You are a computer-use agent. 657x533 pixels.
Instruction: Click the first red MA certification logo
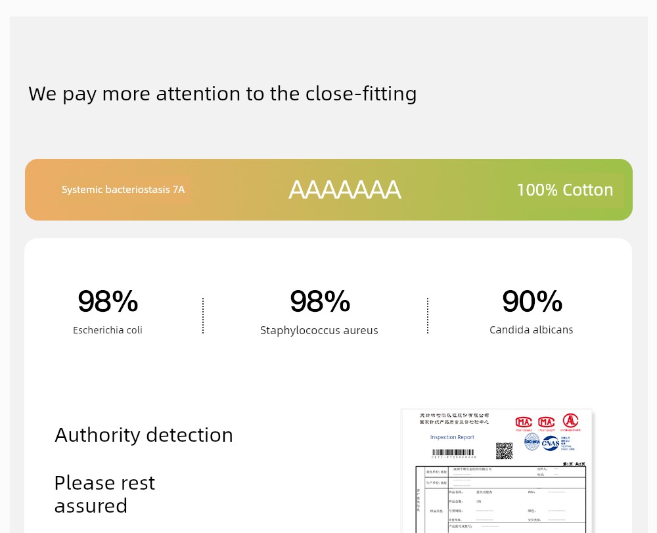[524, 422]
